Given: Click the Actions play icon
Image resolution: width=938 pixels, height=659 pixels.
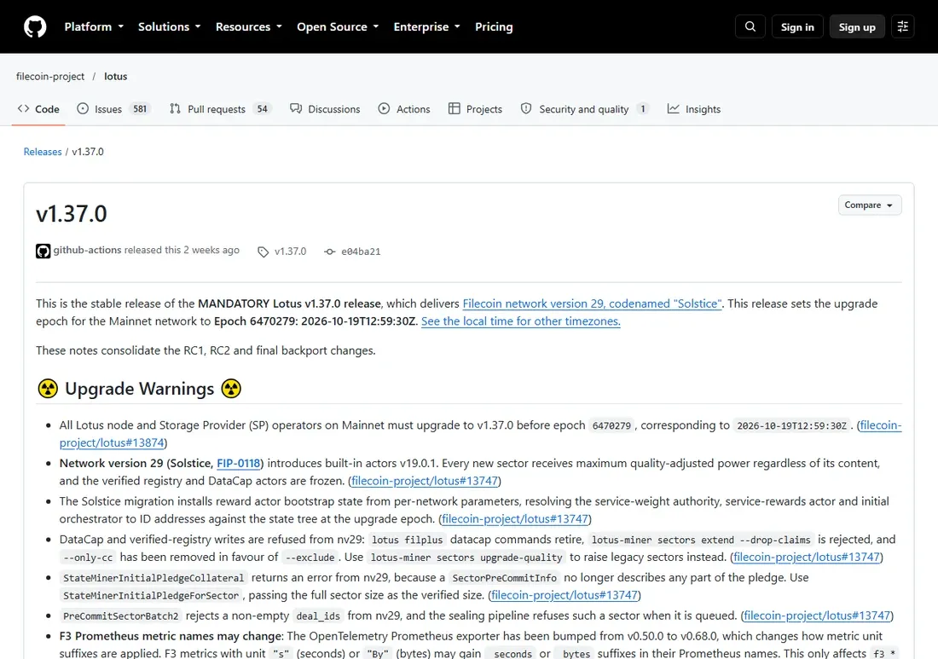Looking at the screenshot, I should tap(384, 109).
